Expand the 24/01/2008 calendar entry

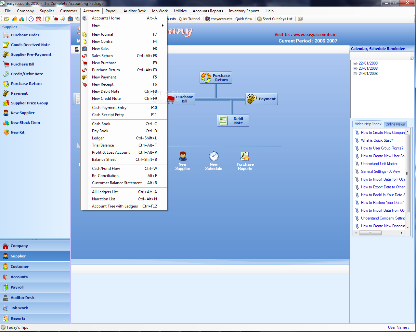coord(355,74)
